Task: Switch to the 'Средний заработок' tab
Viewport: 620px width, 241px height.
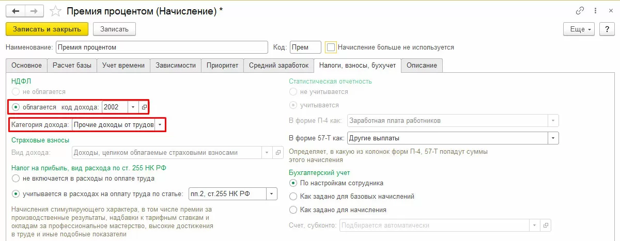Action: tap(278, 66)
